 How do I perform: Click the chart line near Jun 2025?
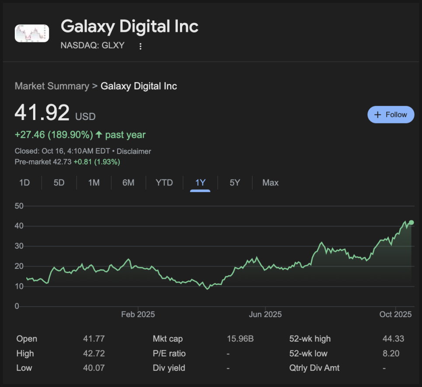point(265,269)
